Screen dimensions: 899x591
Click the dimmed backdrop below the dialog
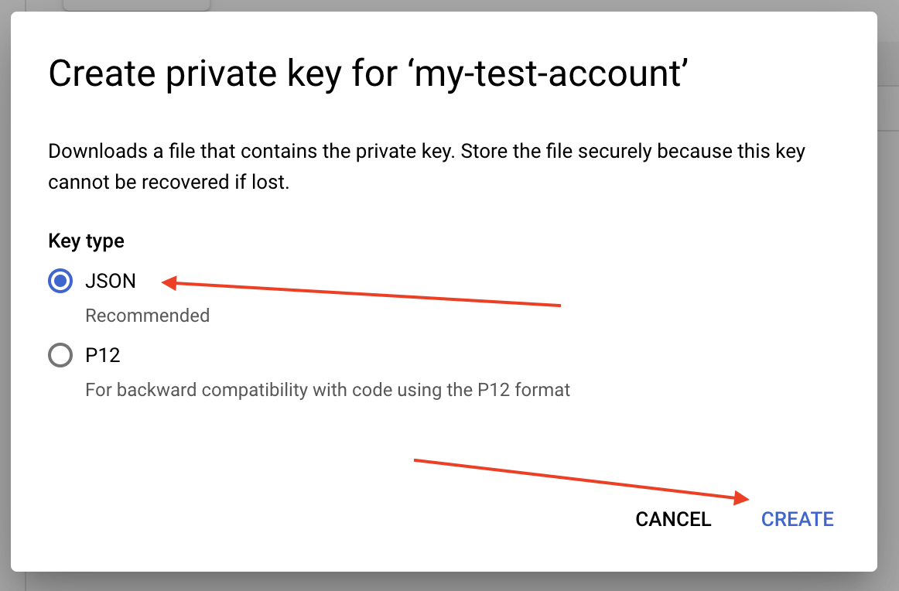(449, 582)
